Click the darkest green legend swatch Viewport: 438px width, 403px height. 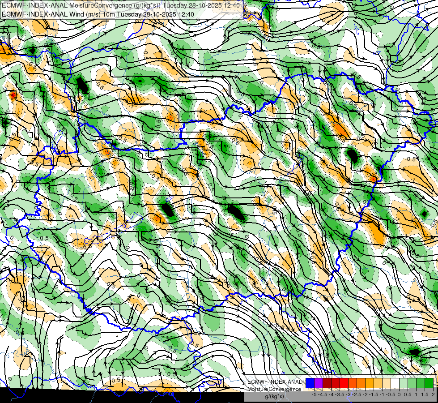click(x=429, y=383)
